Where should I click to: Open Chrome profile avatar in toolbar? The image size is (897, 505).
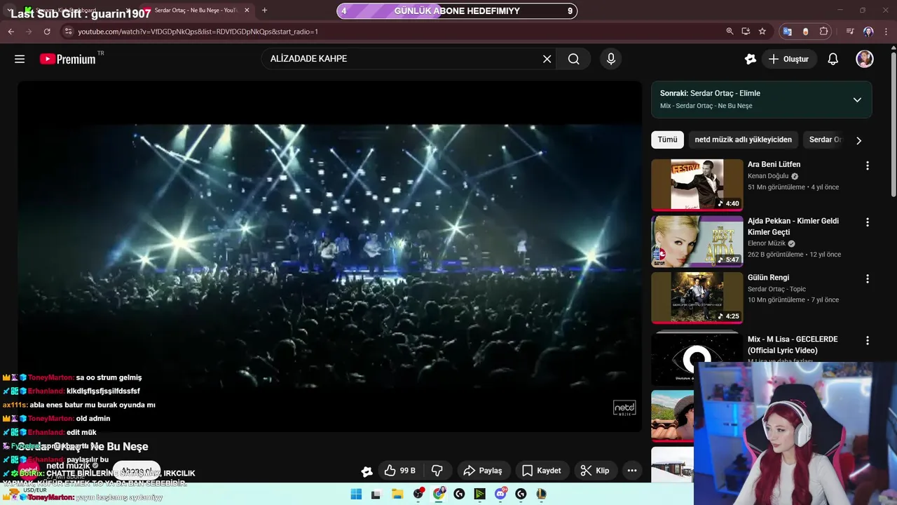(868, 32)
